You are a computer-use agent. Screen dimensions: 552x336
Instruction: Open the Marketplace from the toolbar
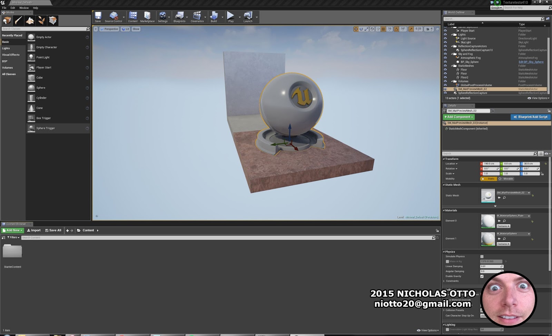click(147, 17)
